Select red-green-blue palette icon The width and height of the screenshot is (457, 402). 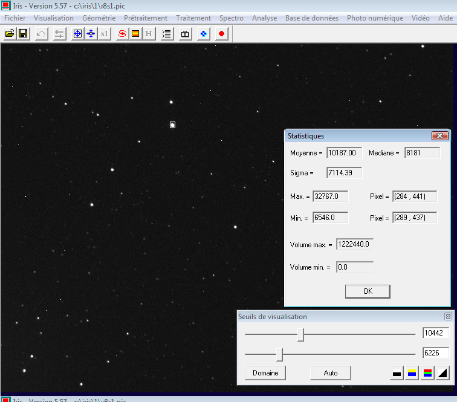click(427, 373)
